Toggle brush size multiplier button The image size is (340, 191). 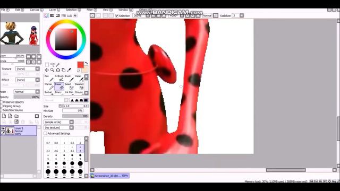click(60, 106)
